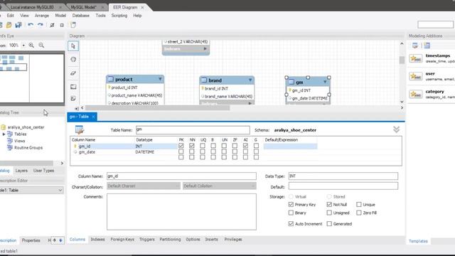Switch to the Triggers tab
Screen dimensions: 455x256
[x=147, y=240]
